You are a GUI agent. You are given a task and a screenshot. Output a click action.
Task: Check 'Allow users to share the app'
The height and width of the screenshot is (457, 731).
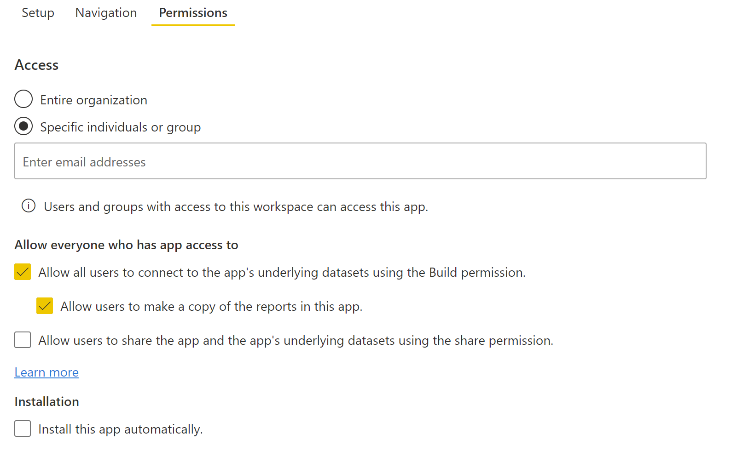click(x=23, y=340)
